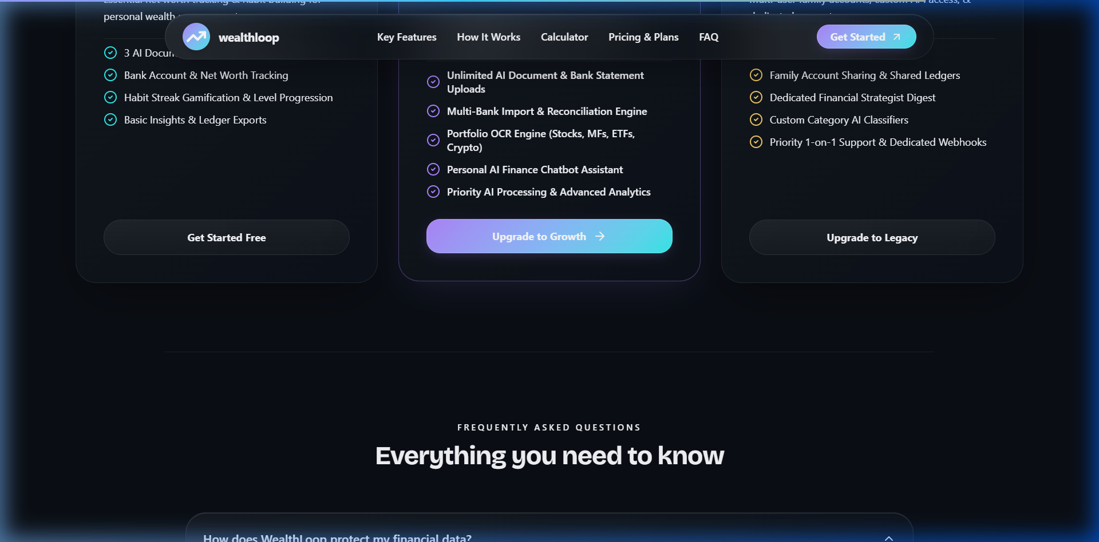Collapse the WealthLoop data protection FAQ chevron

889,538
